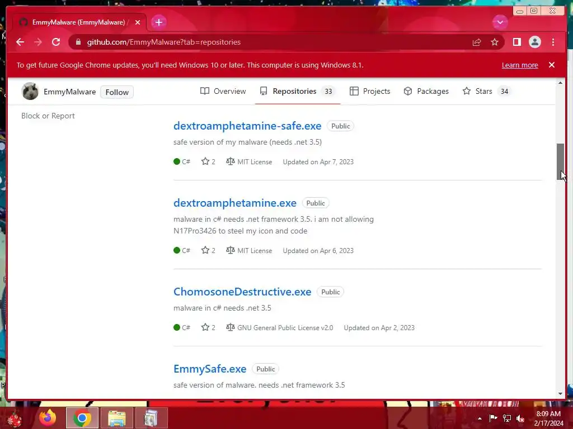The width and height of the screenshot is (573, 429).
Task: Open File Explorer from taskbar
Action: click(x=116, y=418)
